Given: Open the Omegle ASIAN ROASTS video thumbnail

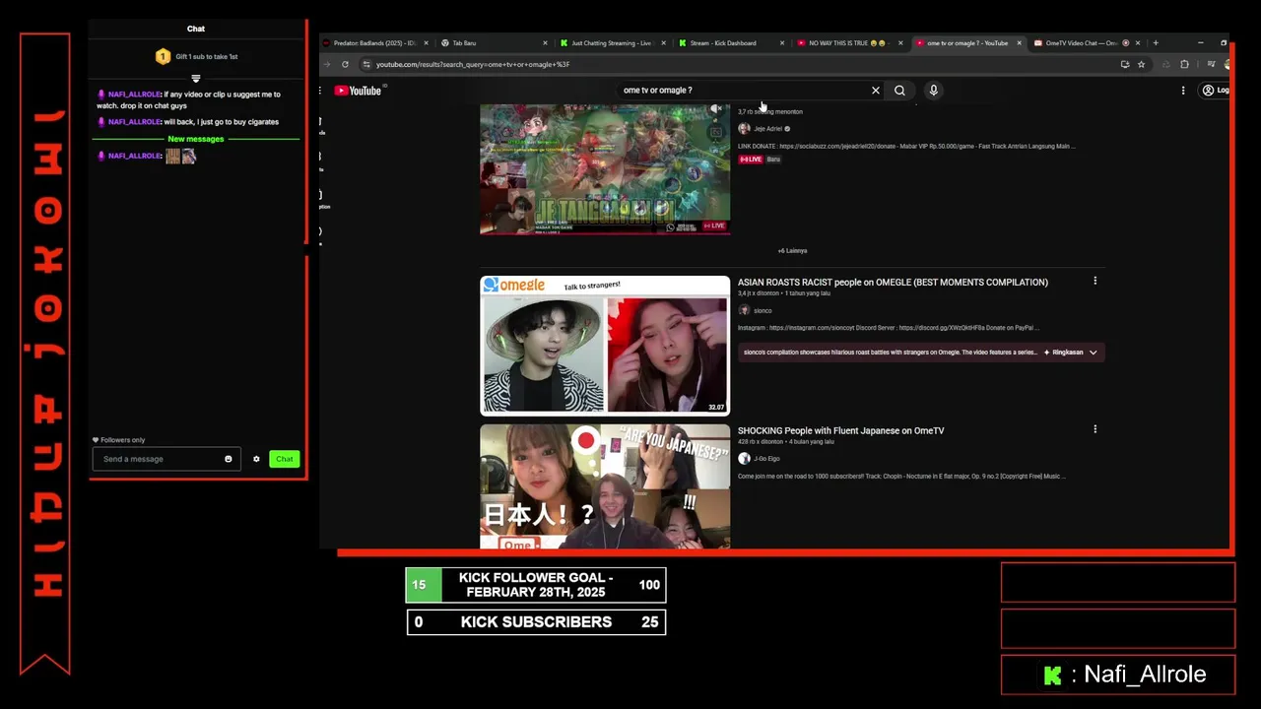Looking at the screenshot, I should [605, 346].
